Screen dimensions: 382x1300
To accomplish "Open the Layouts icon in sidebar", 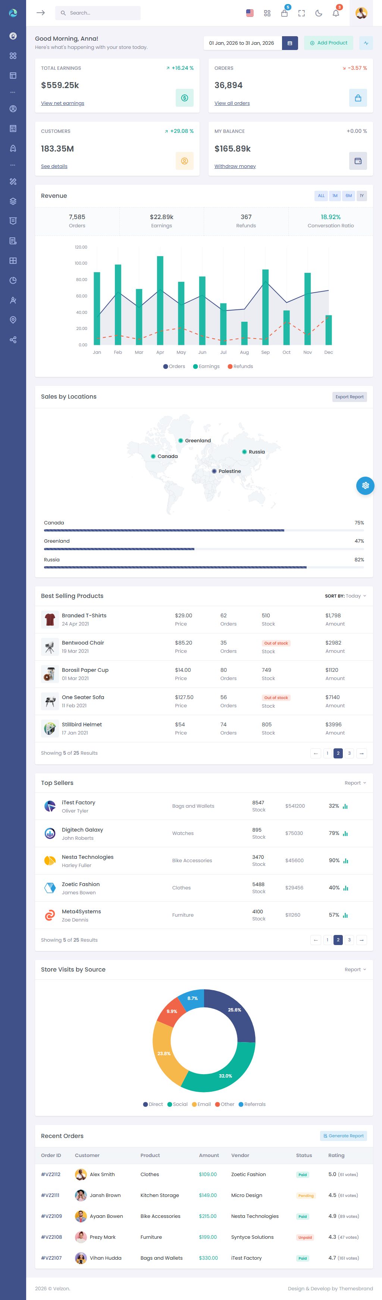I will 13,76.
